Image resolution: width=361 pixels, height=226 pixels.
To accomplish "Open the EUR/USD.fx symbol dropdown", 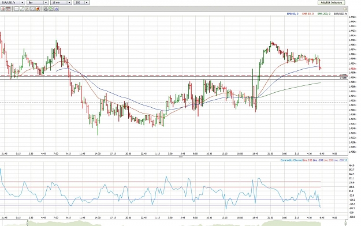I will coord(12,2).
